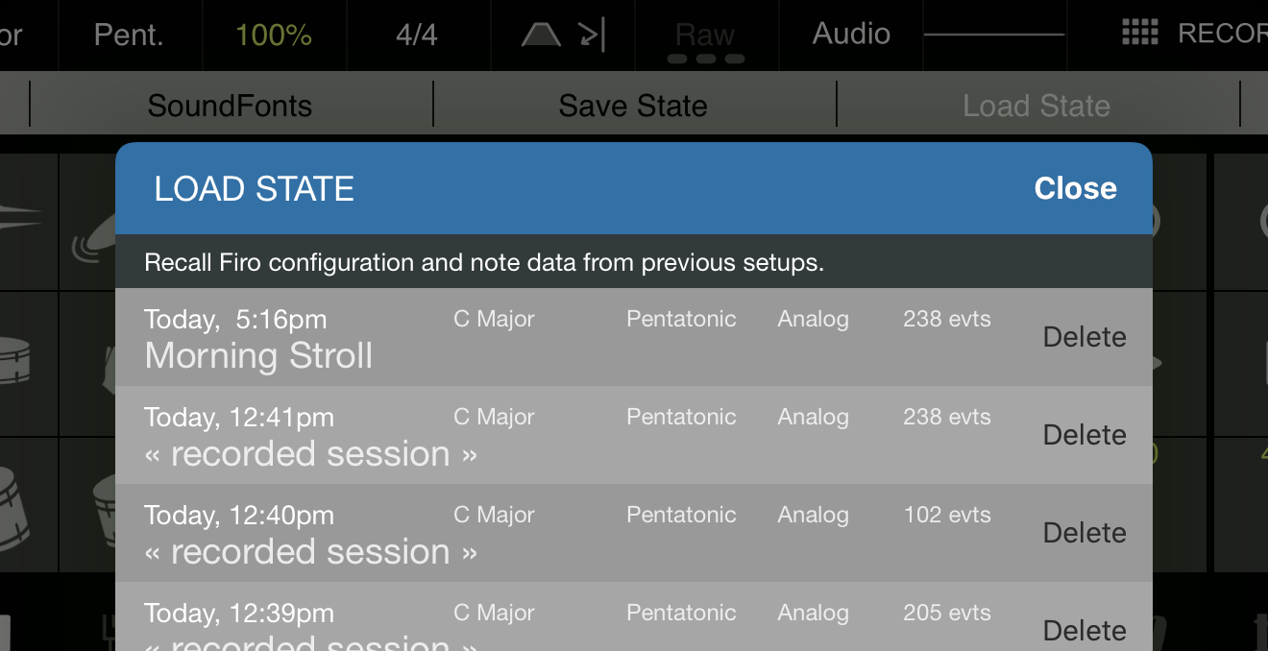
Task: Close the Load State dialog
Action: pos(1075,188)
